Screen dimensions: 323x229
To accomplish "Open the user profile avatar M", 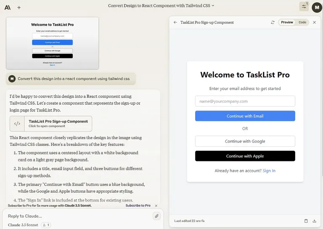I will [x=316, y=7].
